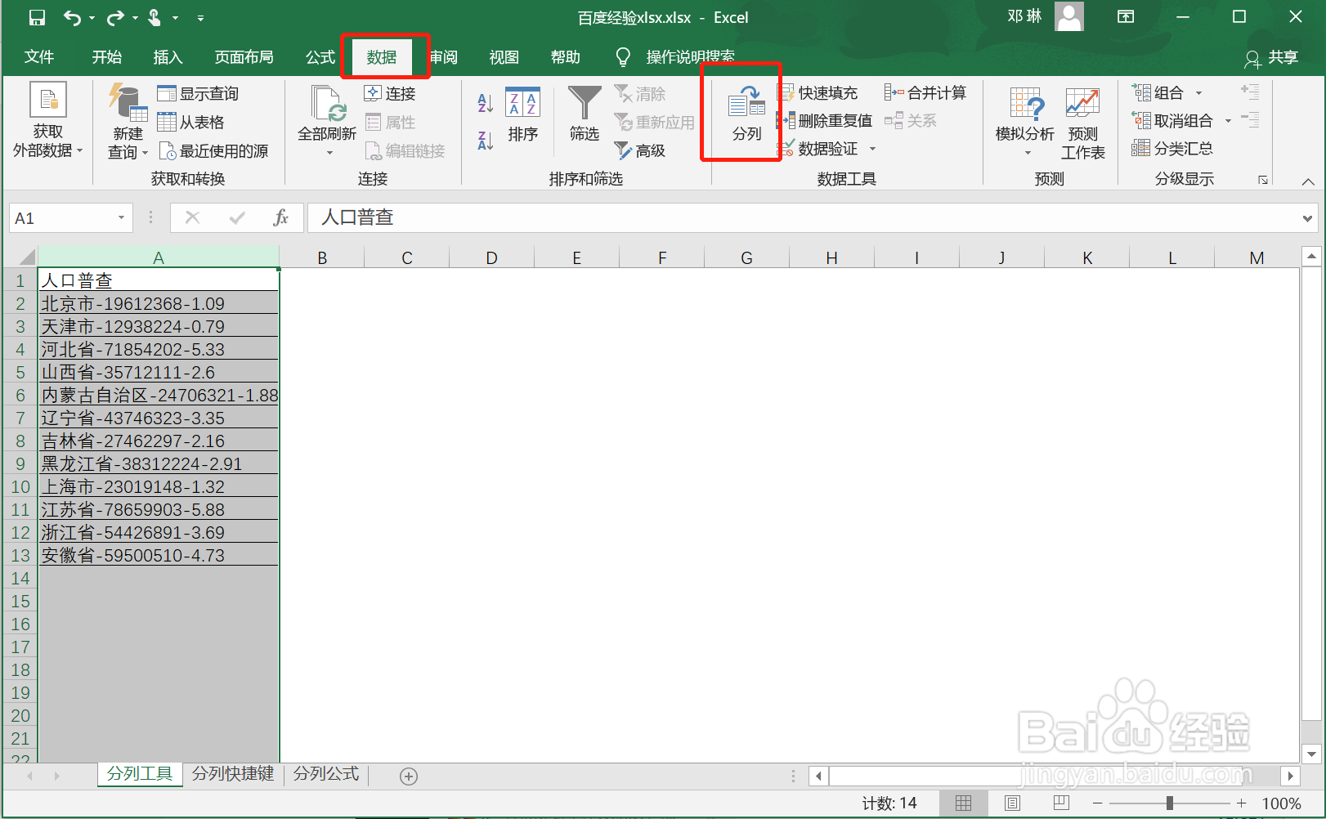Click Group (组合) button
The height and width of the screenshot is (819, 1326).
tap(1158, 92)
